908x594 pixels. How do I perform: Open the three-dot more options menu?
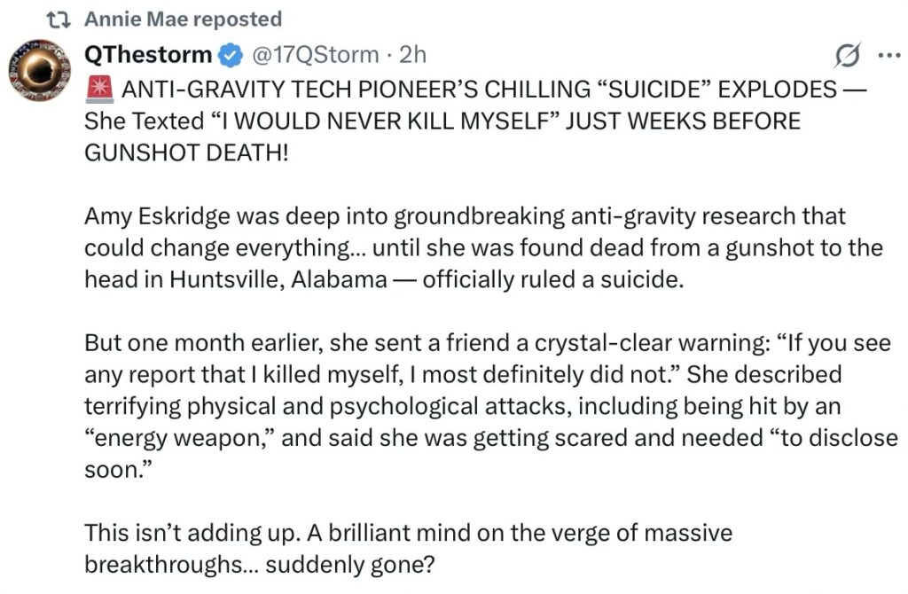[888, 55]
